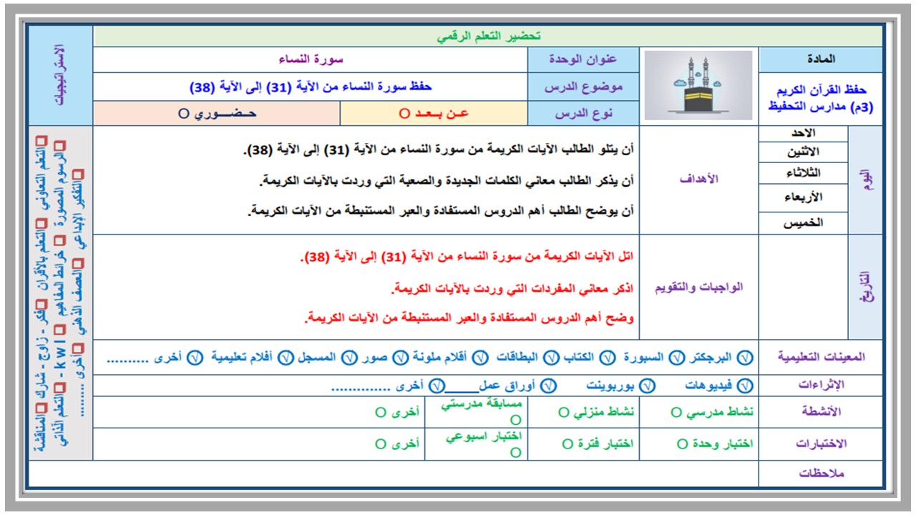
Task: Tick the checkmark icon beside الكتاب
Action: (607, 358)
